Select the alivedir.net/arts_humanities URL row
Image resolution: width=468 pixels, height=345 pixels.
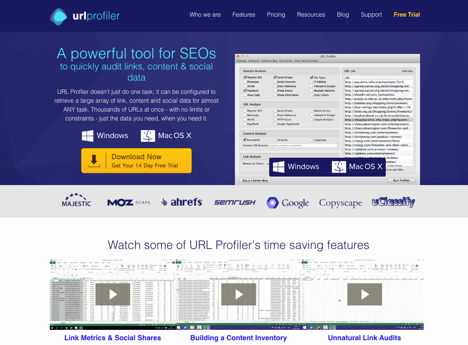point(378,95)
